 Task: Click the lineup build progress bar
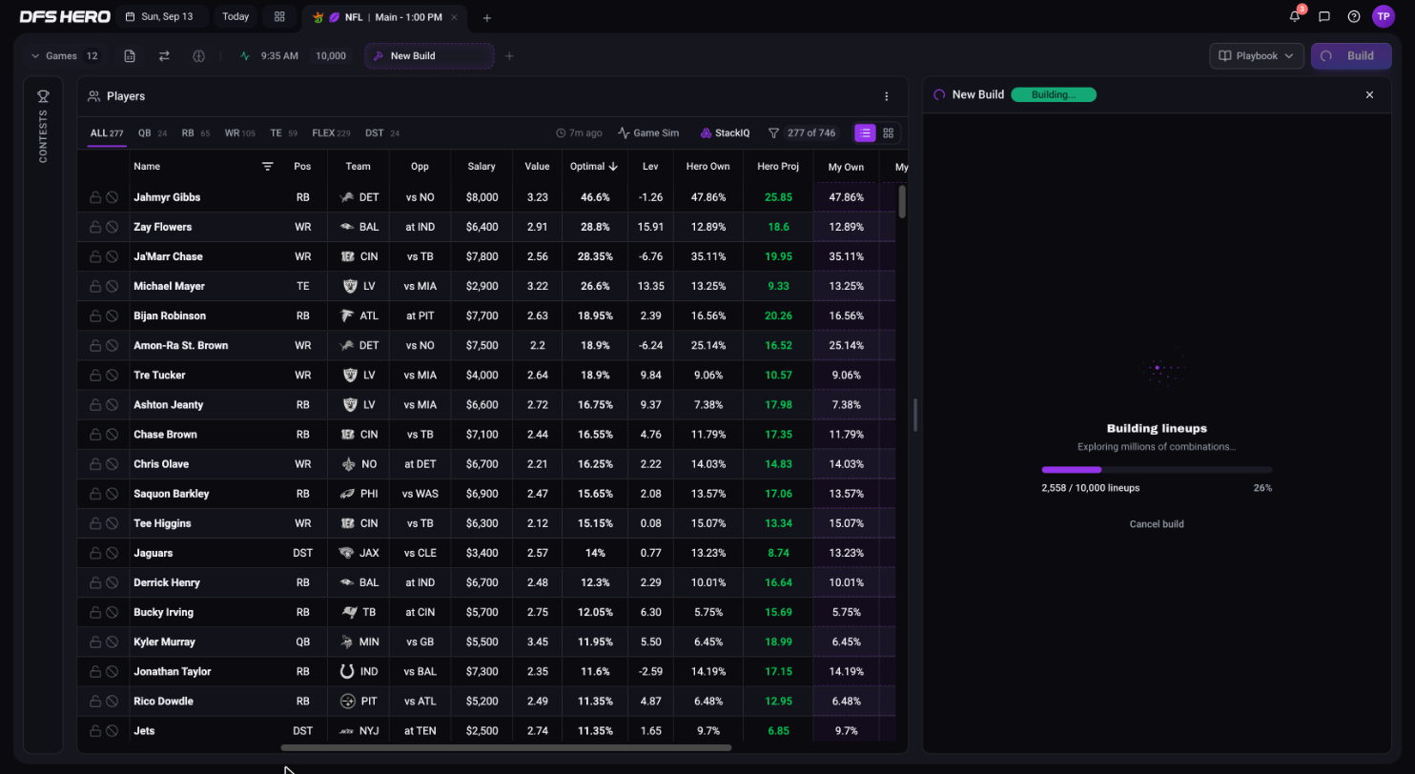click(x=1157, y=470)
